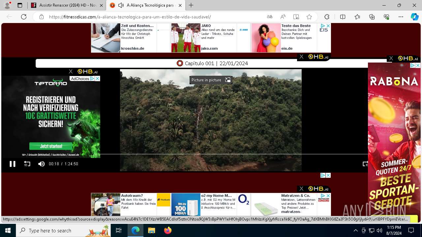Open Browser essentials

coord(386,17)
